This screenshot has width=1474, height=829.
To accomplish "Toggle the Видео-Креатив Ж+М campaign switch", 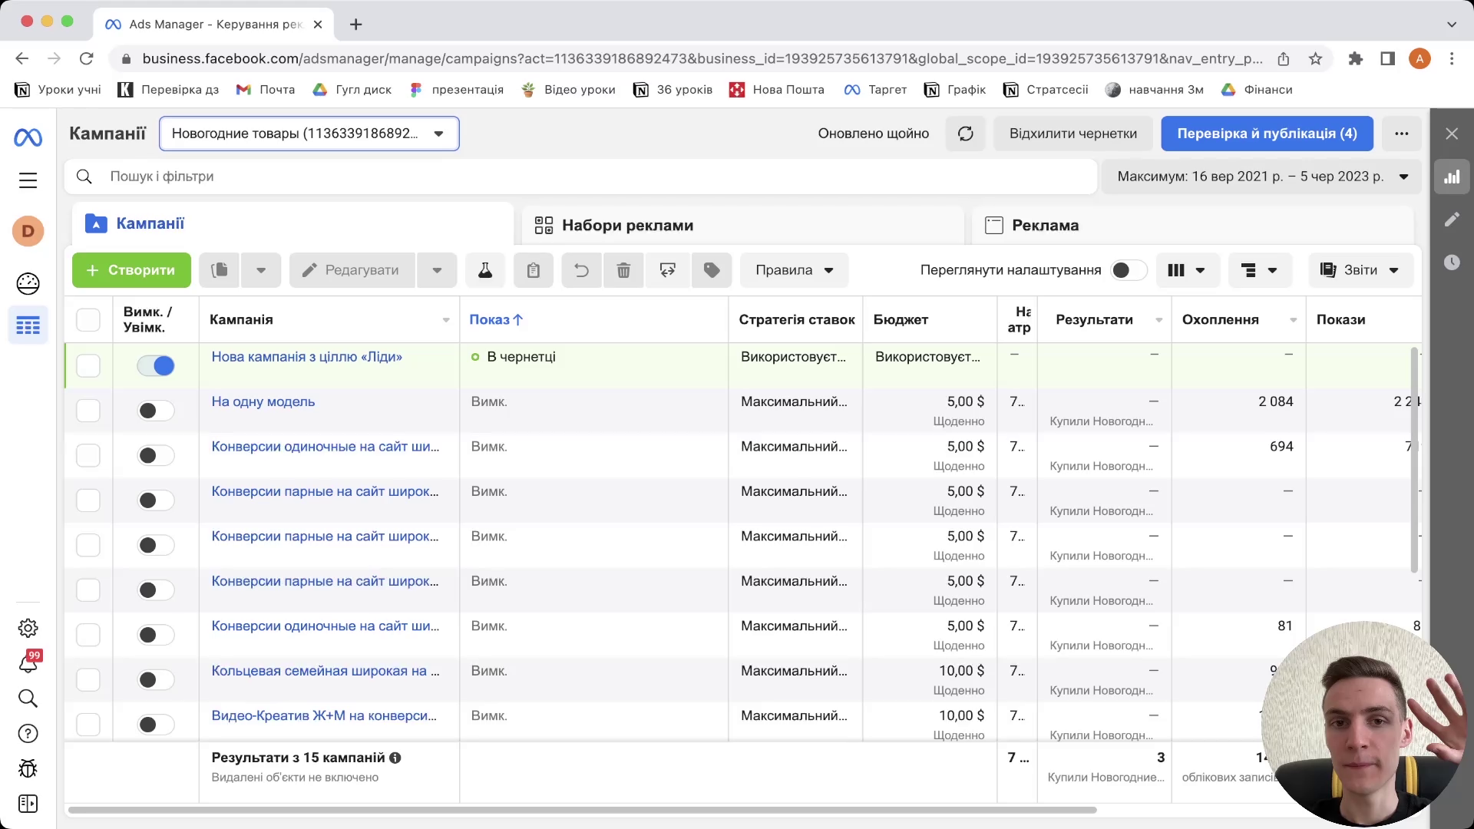I will point(156,725).
